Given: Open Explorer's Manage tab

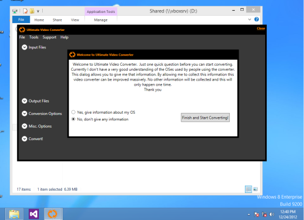Looking at the screenshot, I should (101, 20).
